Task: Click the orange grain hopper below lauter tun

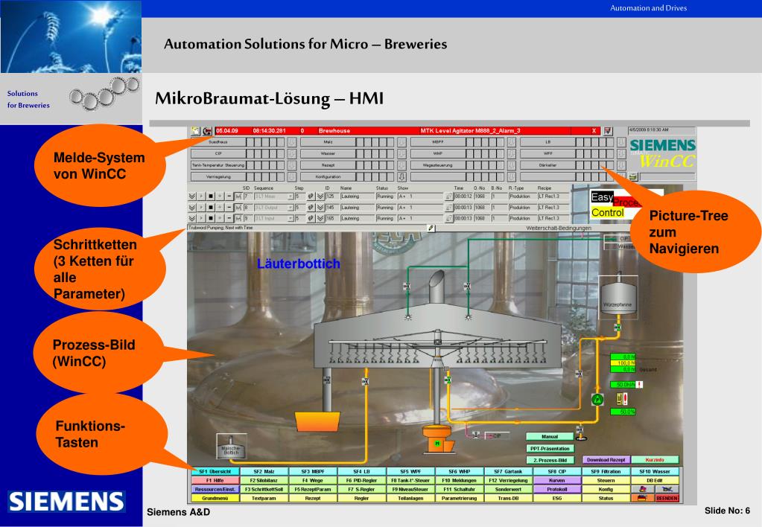Action: pos(317,421)
